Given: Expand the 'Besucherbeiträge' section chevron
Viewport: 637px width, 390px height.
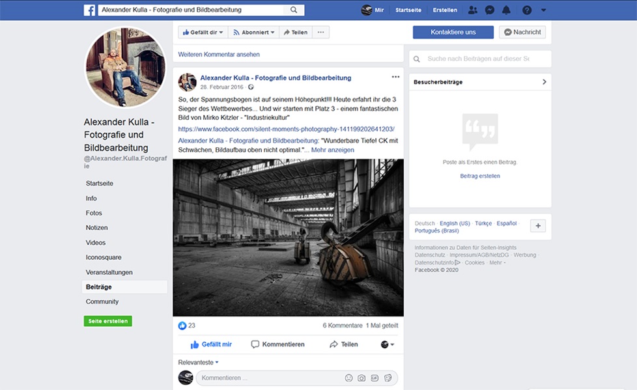Looking at the screenshot, I should click(x=545, y=82).
